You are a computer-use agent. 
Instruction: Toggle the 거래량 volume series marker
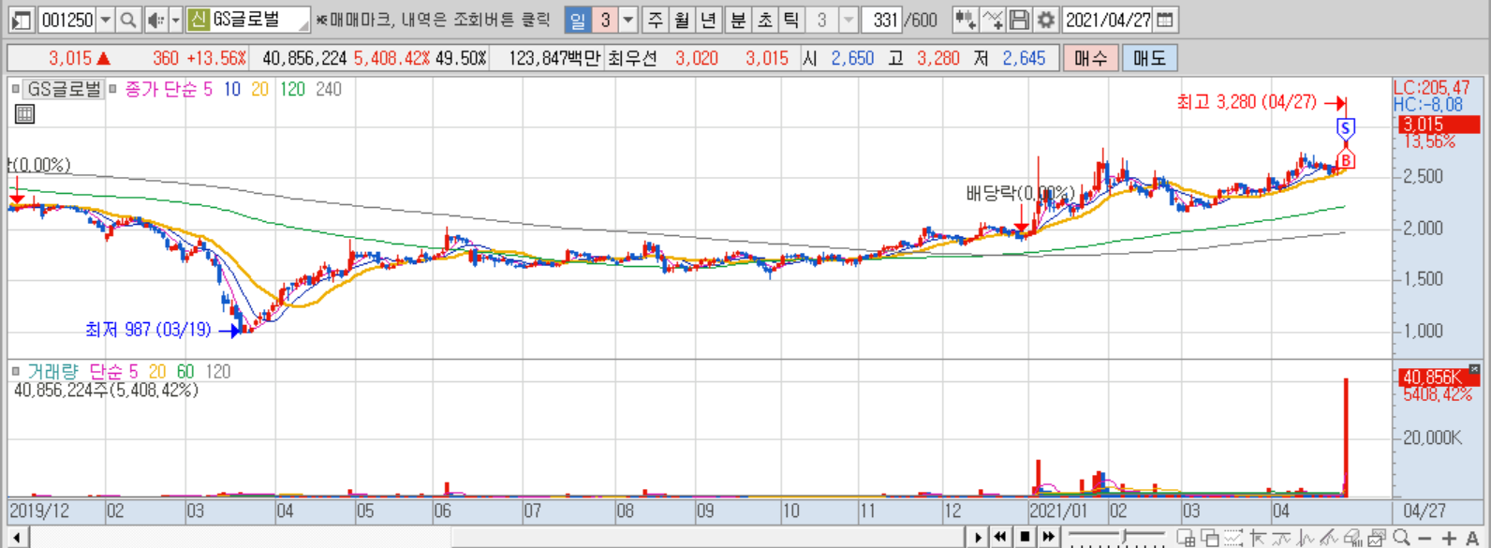(x=16, y=372)
